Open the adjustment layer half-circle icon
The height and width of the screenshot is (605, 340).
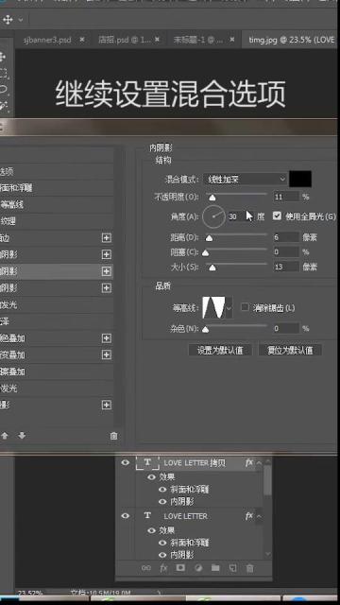(x=198, y=568)
